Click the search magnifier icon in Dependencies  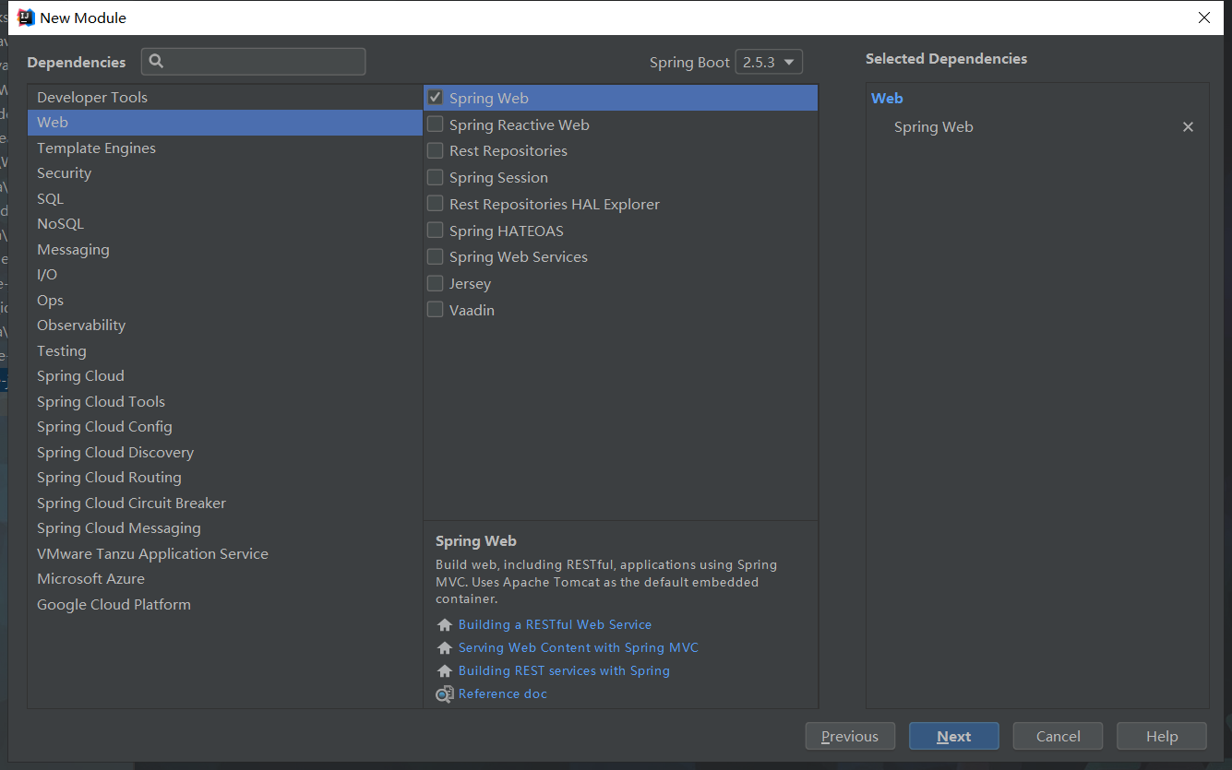(156, 62)
